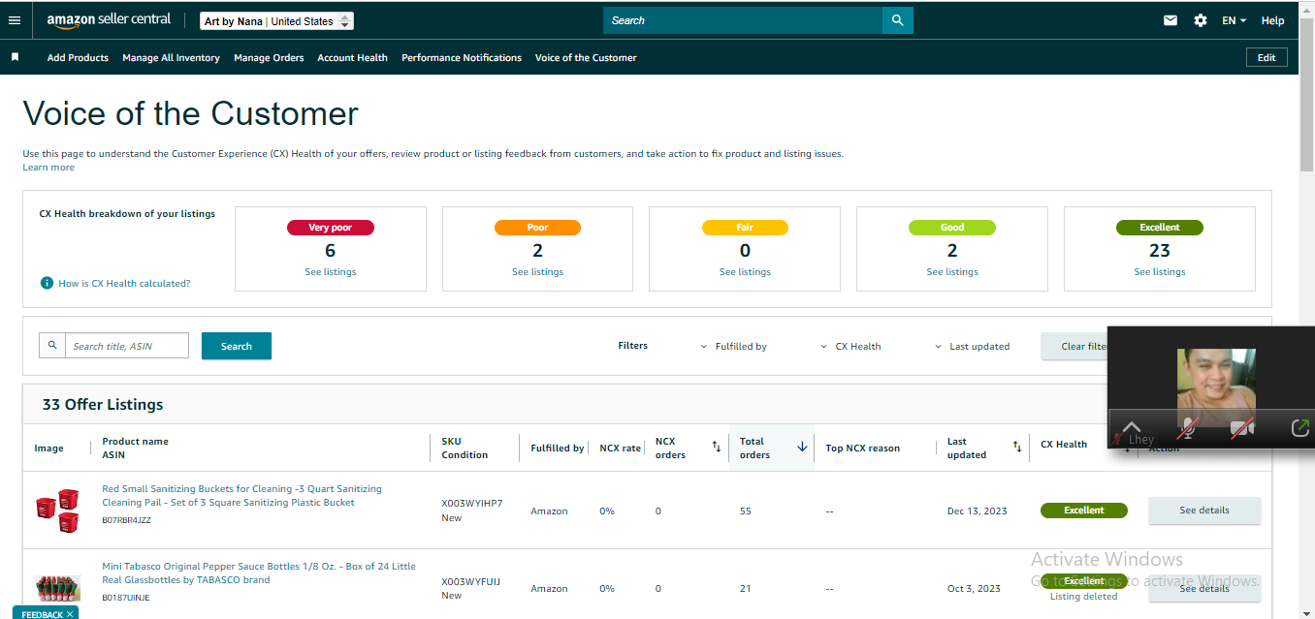
Task: Click the Learn more link
Action: point(48,167)
